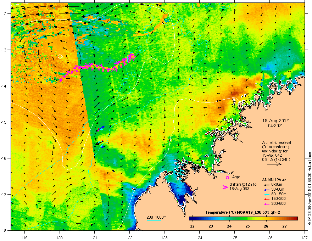Click the blue 30-80m arrow legend symbol
Viewport: 312px width, 241px height.
(266, 190)
